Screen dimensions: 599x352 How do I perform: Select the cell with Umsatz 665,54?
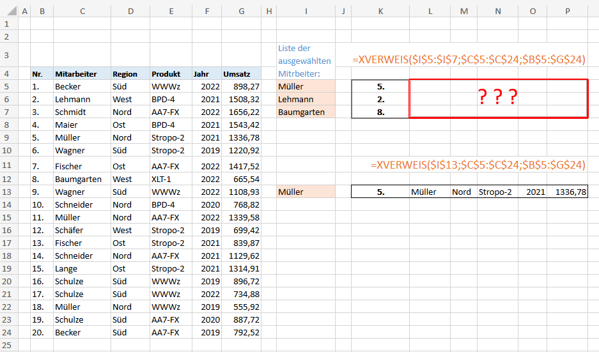(x=242, y=179)
